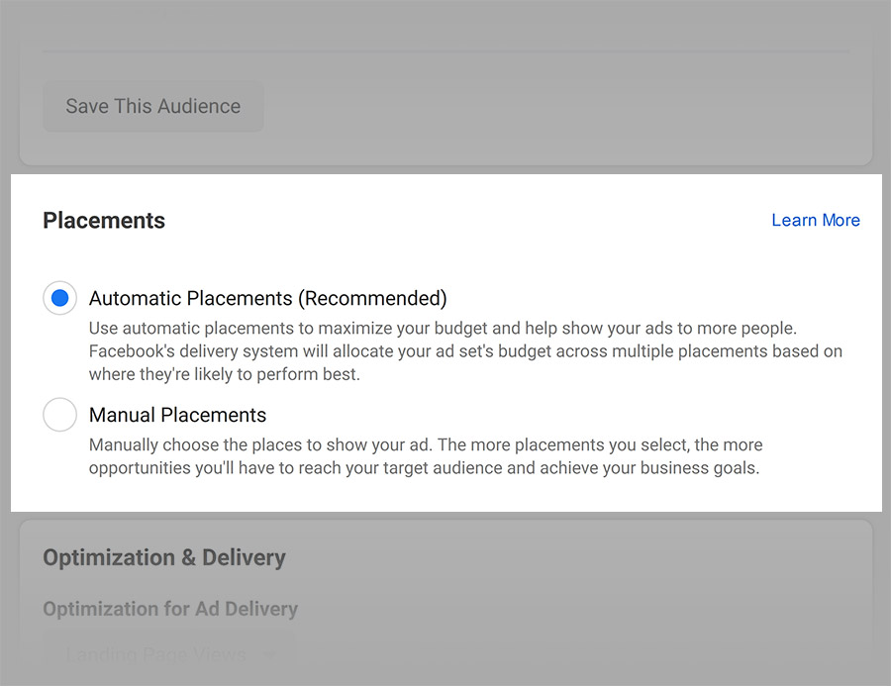Click the word "(Recommended)" in the automatic option

click(x=373, y=298)
